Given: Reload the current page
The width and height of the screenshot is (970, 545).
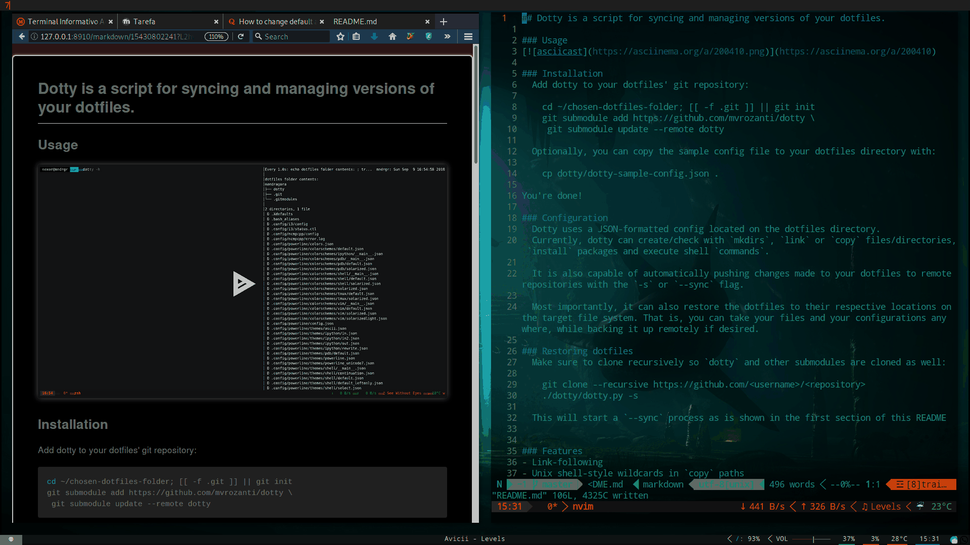Looking at the screenshot, I should pos(241,36).
